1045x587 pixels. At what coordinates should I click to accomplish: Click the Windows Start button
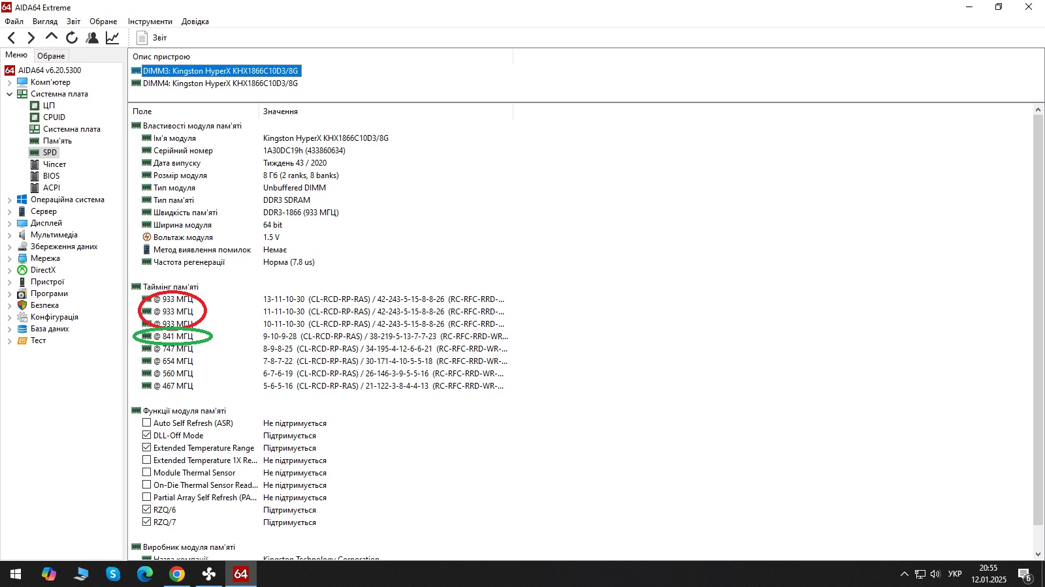tap(16, 574)
